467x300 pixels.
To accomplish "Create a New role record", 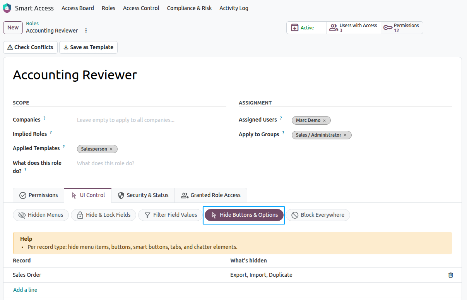I will [x=13, y=27].
